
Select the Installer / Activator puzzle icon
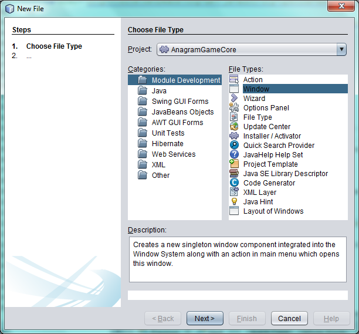[x=234, y=136]
